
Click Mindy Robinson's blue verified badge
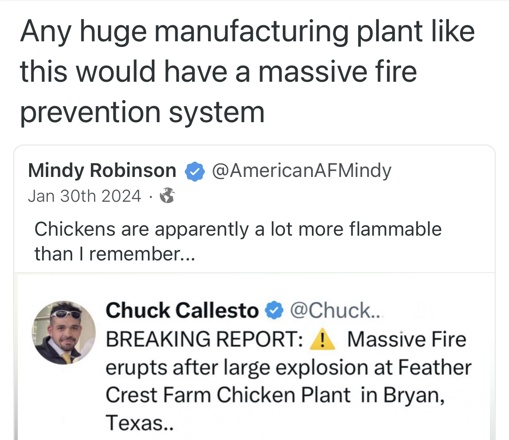click(x=195, y=171)
